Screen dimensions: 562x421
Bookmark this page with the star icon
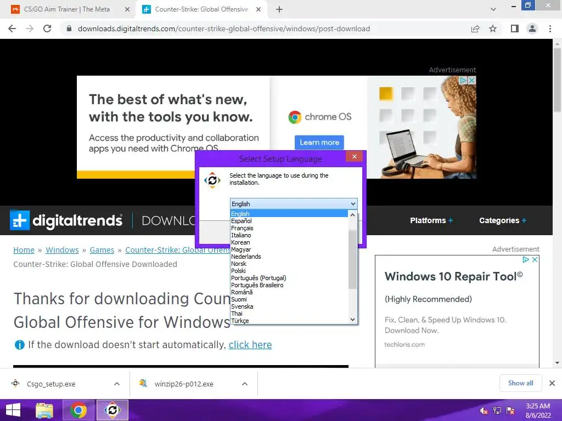[x=493, y=29]
